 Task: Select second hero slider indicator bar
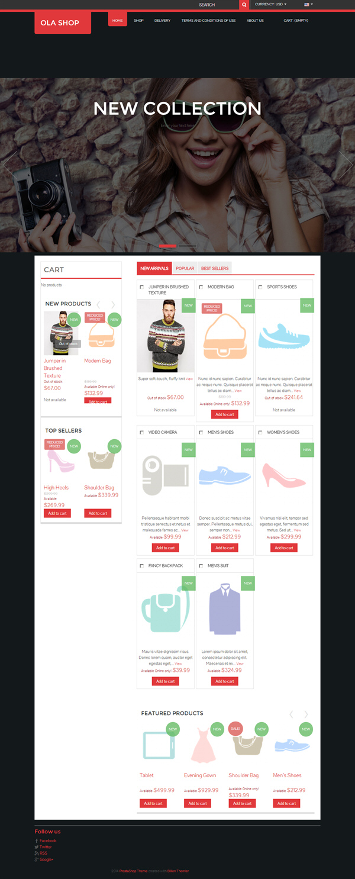point(188,245)
